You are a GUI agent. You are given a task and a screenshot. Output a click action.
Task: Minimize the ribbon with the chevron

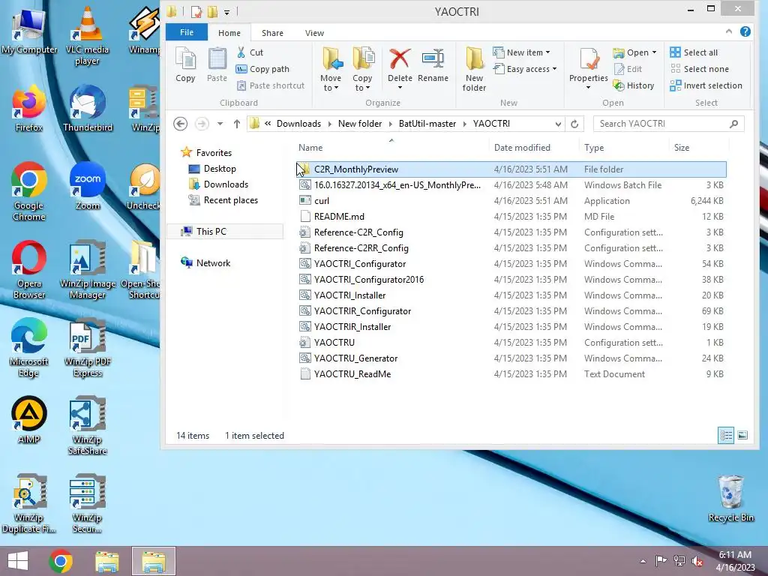coord(729,31)
